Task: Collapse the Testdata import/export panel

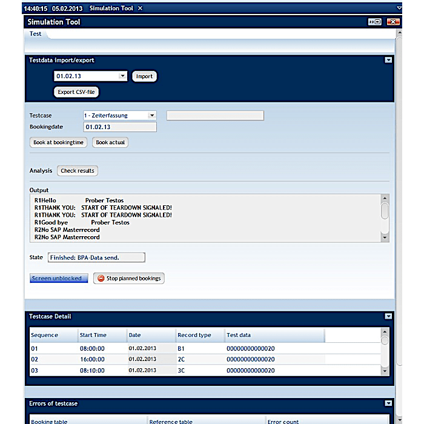Action: (388, 60)
